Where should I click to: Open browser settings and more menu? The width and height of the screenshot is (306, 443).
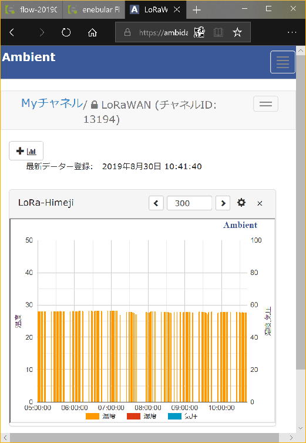[x=292, y=32]
